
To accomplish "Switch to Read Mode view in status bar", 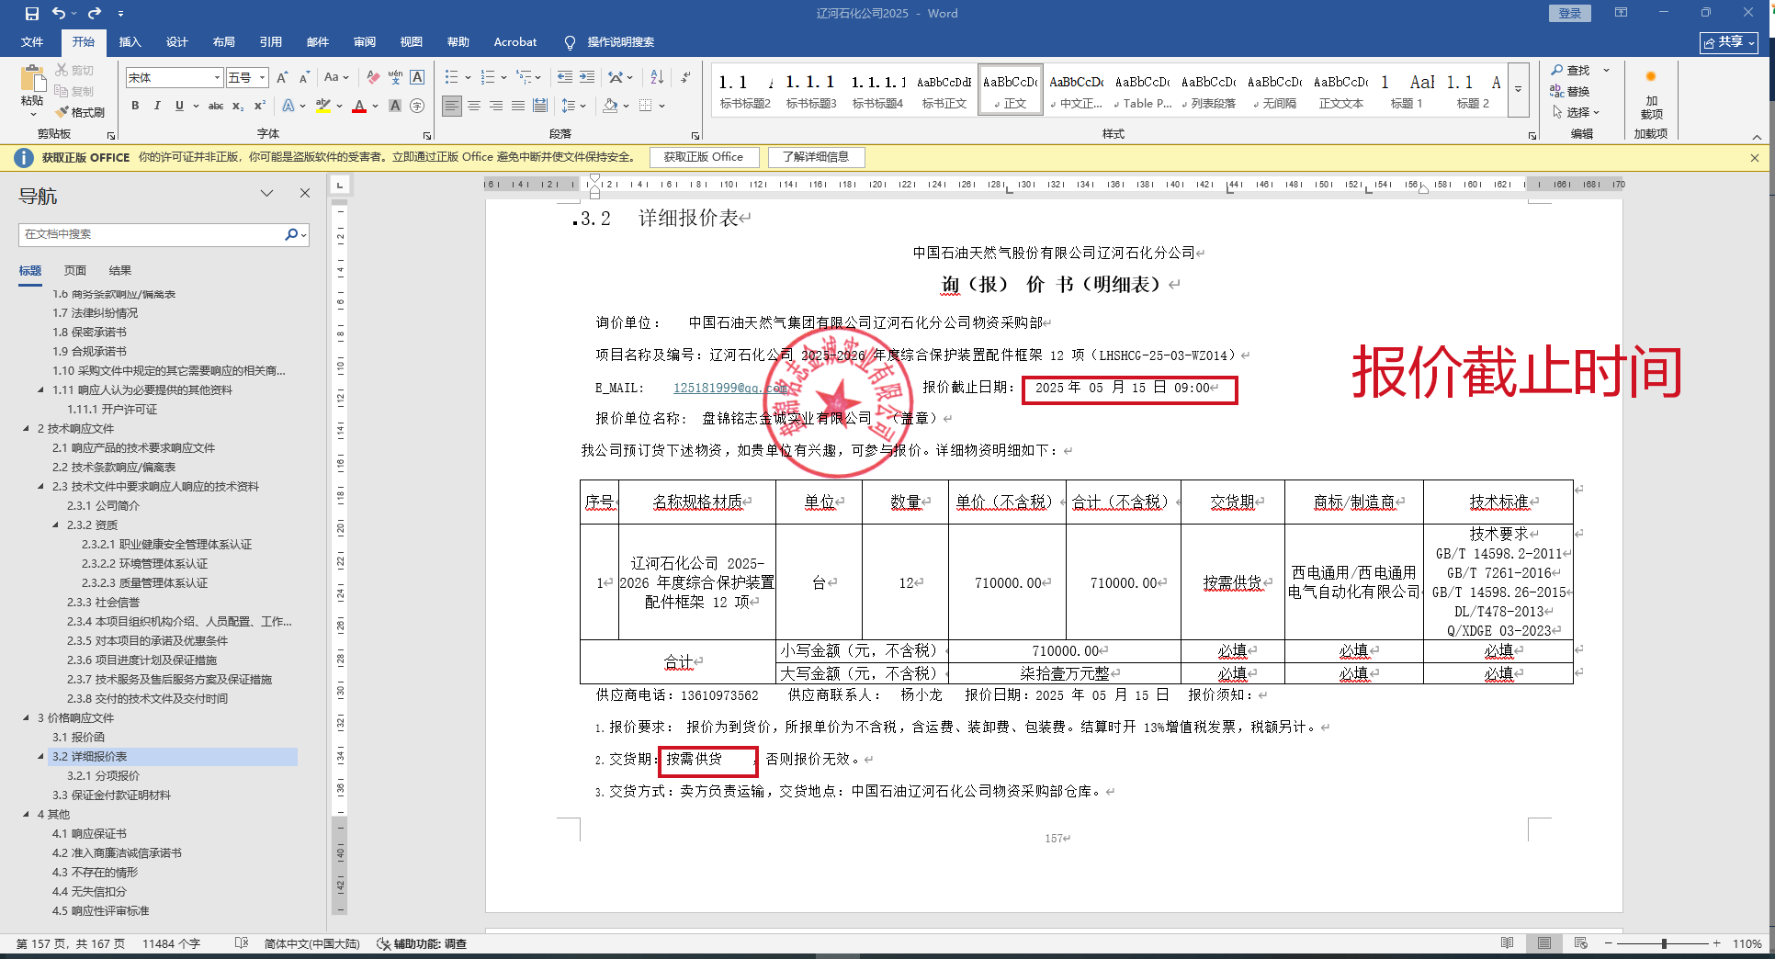I will pyautogui.click(x=1508, y=943).
